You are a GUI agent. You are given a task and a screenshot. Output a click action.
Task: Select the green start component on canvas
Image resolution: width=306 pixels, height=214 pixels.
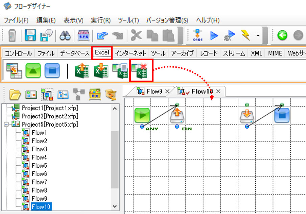pos(142,115)
